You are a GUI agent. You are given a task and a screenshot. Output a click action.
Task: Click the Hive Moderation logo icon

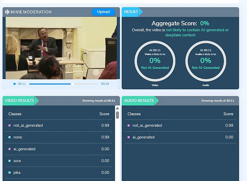(8, 12)
